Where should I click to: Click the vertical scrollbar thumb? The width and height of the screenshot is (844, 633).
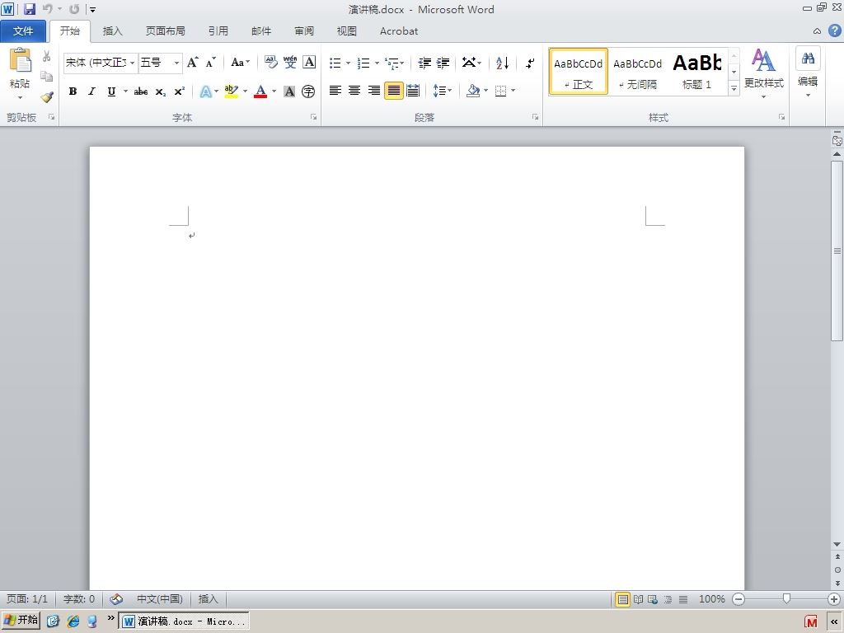(x=837, y=251)
